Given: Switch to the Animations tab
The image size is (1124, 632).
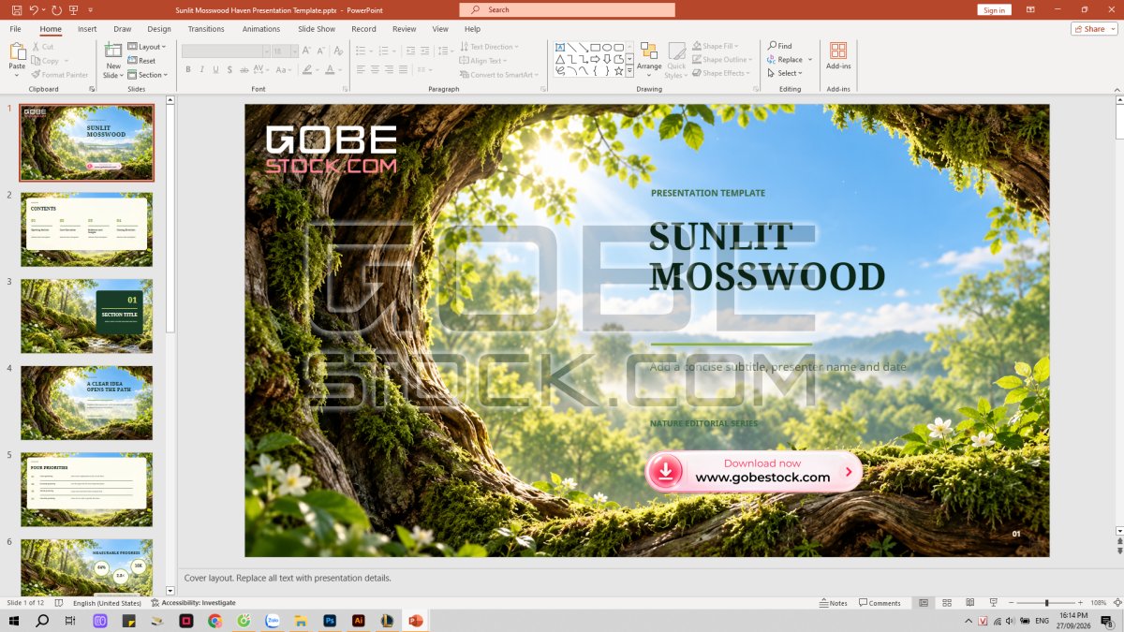Looking at the screenshot, I should point(261,29).
